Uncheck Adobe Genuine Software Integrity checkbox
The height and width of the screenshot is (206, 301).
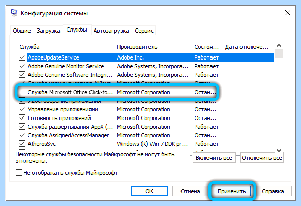(22, 75)
